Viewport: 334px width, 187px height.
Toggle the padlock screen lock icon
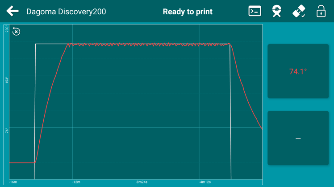(321, 12)
